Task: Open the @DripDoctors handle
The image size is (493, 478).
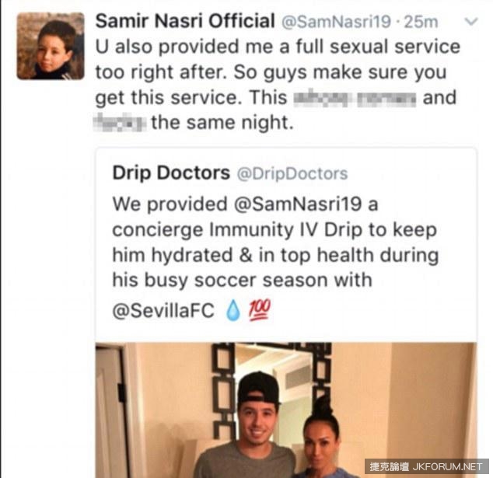Action: pyautogui.click(x=292, y=173)
